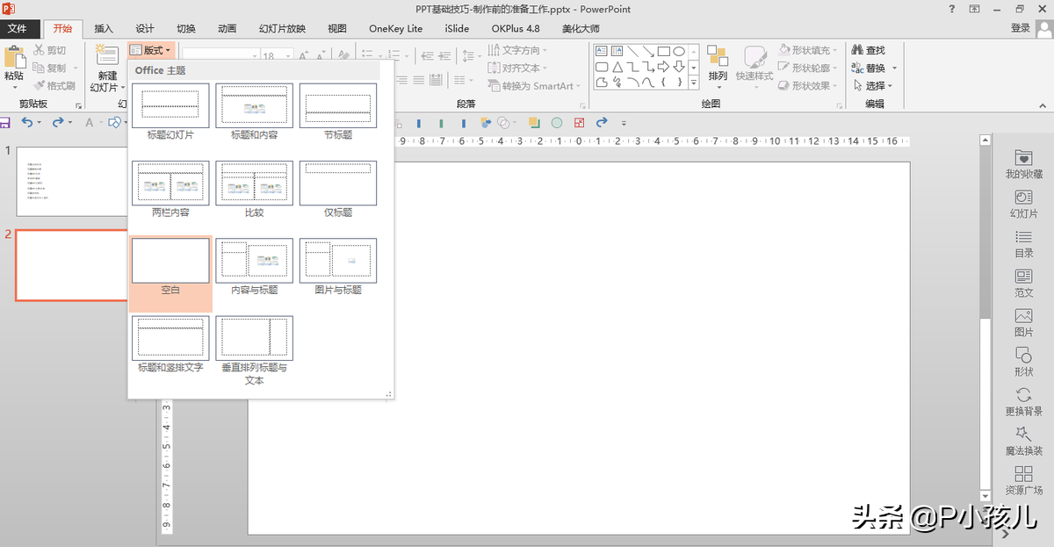Select the rounded rectangle shape in gallery
This screenshot has height=547, width=1054.
pyautogui.click(x=602, y=67)
